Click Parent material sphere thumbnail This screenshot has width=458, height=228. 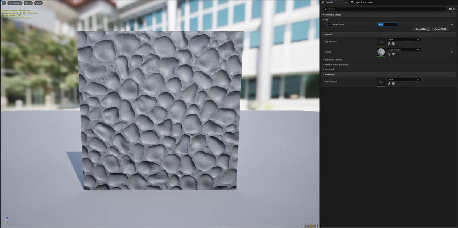tap(381, 52)
